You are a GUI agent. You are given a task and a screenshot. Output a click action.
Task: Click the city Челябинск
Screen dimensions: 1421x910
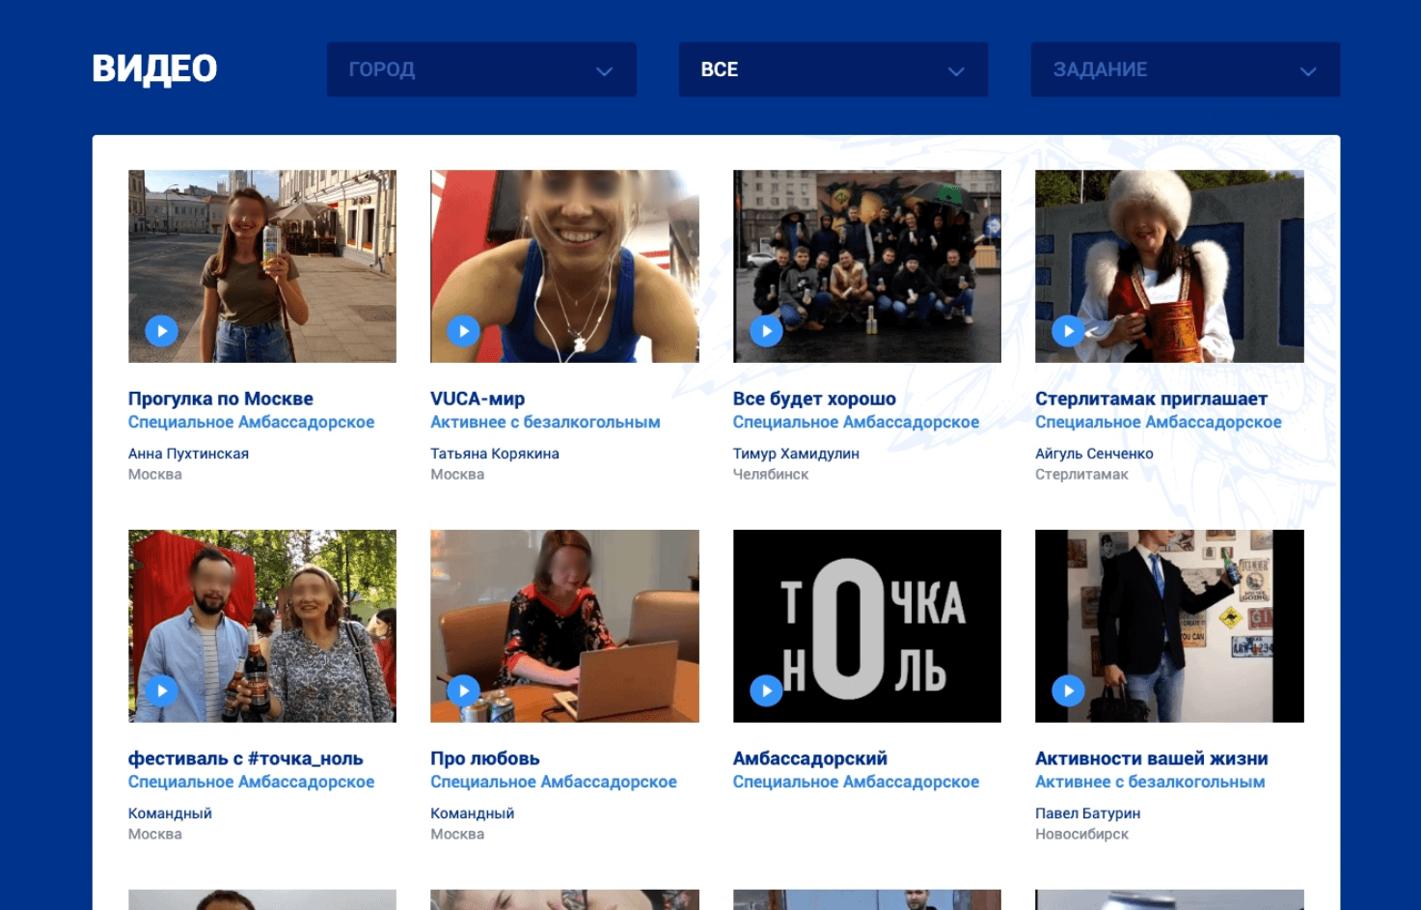click(x=771, y=474)
